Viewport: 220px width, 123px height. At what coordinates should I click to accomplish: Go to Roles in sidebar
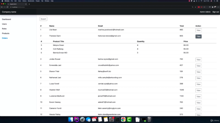pos(4,29)
